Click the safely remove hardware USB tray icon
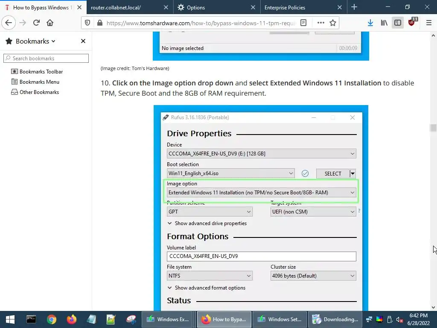 [x=390, y=319]
